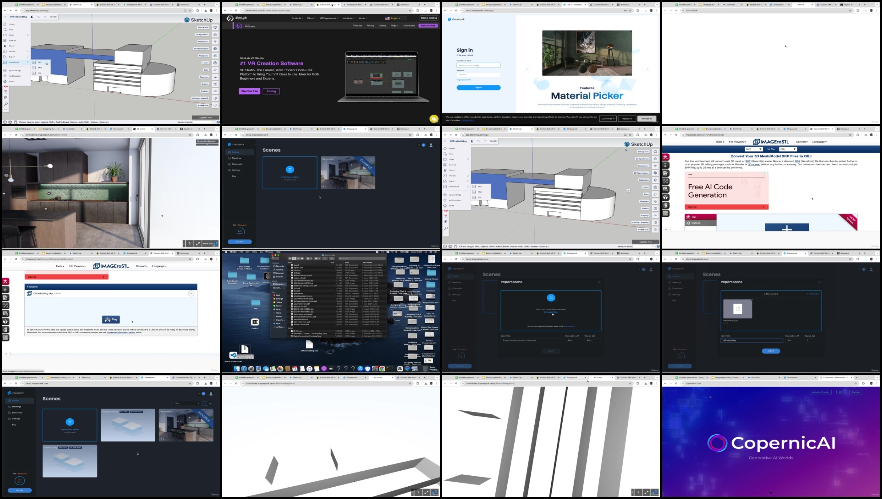Click Jump to Prompt on CopernicAI
Screen dimensions: 882x499
point(820,392)
